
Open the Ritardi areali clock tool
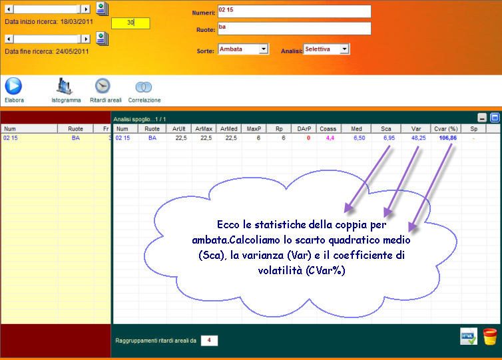(x=103, y=86)
